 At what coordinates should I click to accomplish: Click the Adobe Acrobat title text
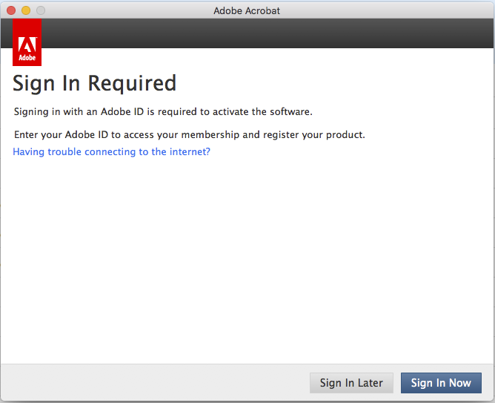point(247,10)
